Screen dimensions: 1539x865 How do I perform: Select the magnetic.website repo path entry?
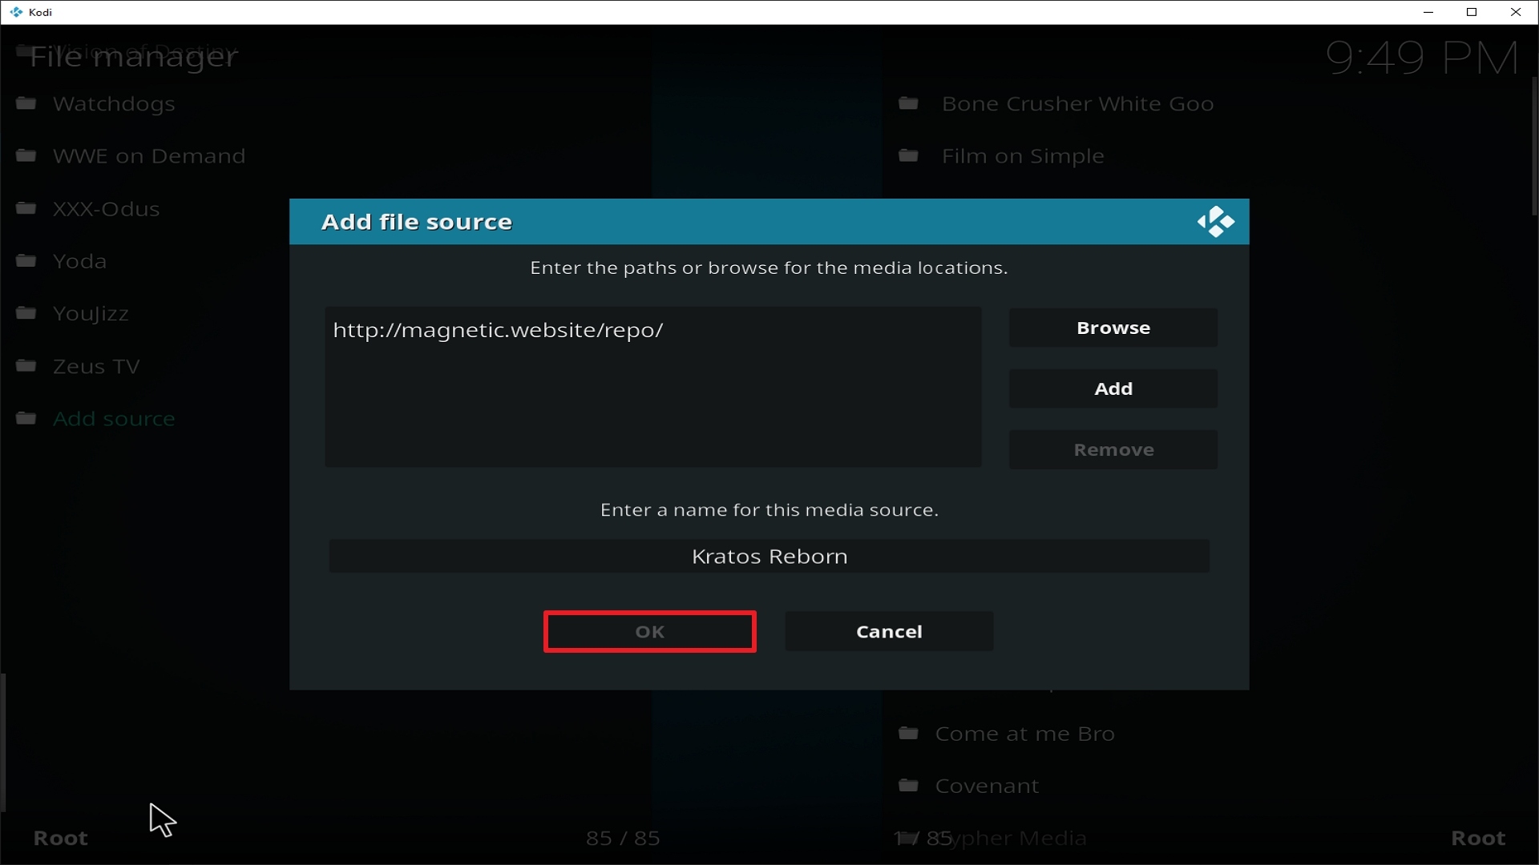pyautogui.click(x=498, y=330)
